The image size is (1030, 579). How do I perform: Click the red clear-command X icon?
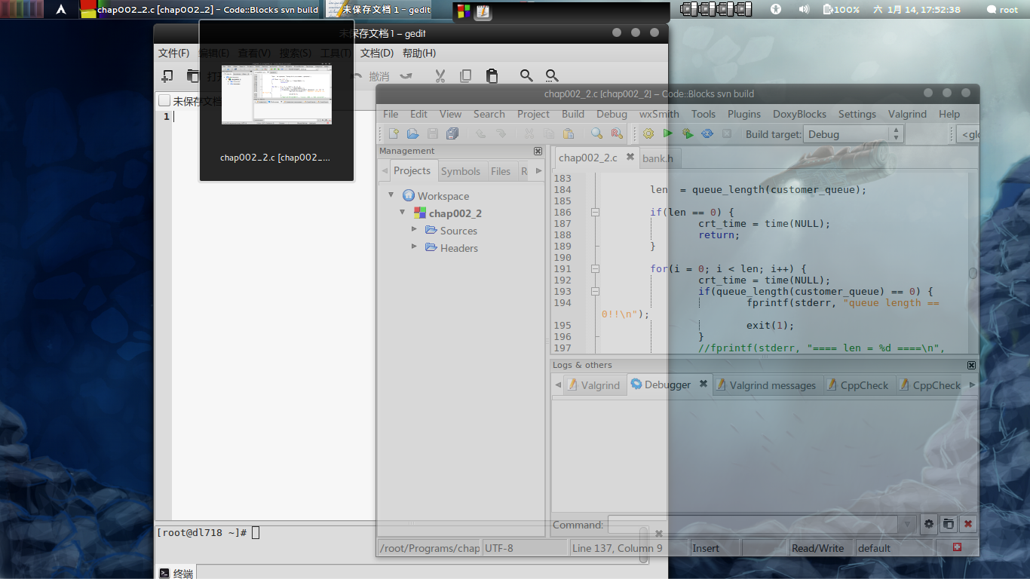(x=968, y=524)
